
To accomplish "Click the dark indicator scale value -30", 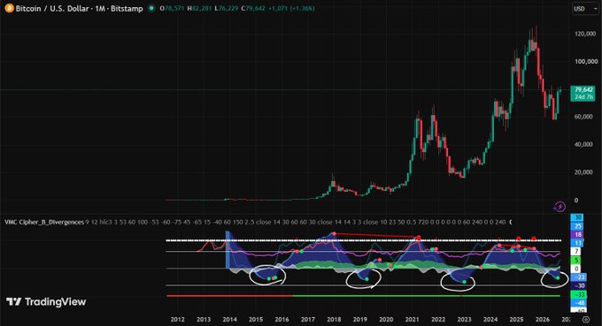I will (579, 285).
